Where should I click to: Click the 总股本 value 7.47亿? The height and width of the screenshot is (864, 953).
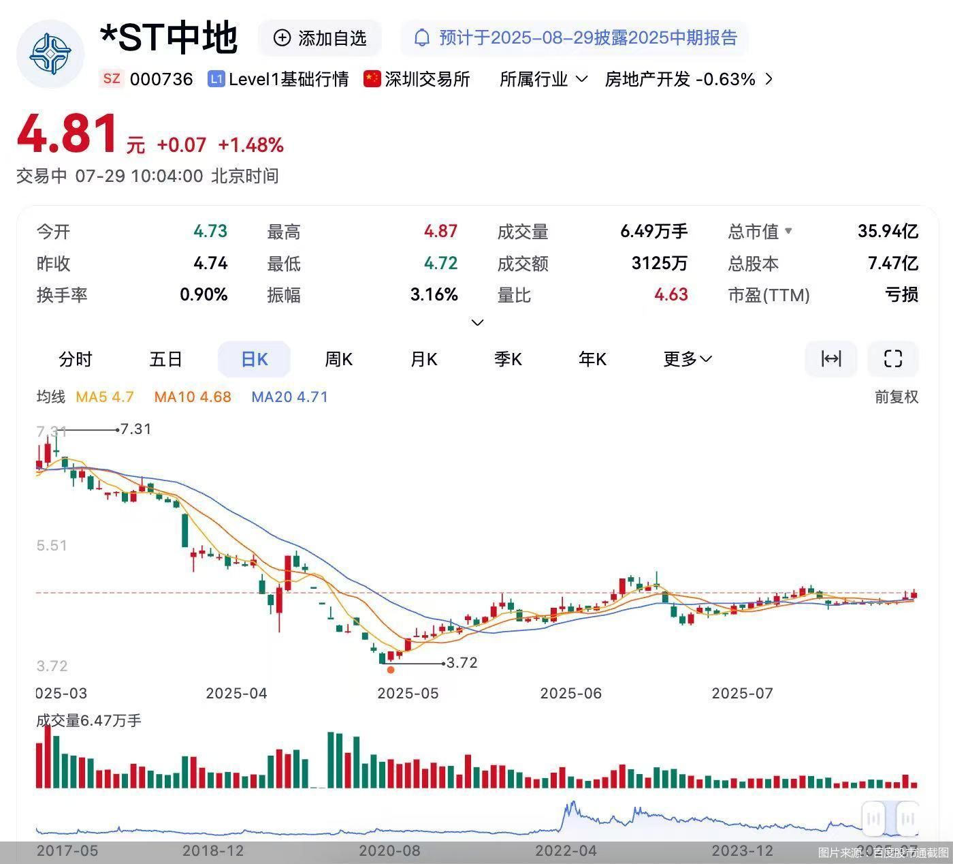pyautogui.click(x=892, y=263)
